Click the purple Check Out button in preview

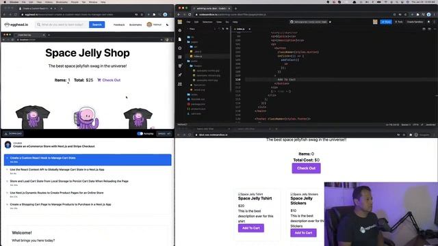tap(306, 168)
